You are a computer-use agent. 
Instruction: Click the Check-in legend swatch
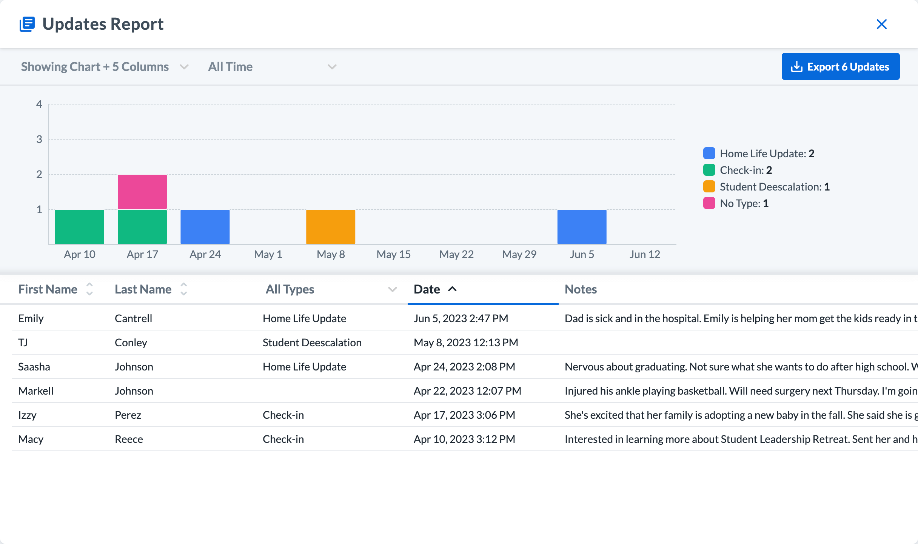pos(709,170)
